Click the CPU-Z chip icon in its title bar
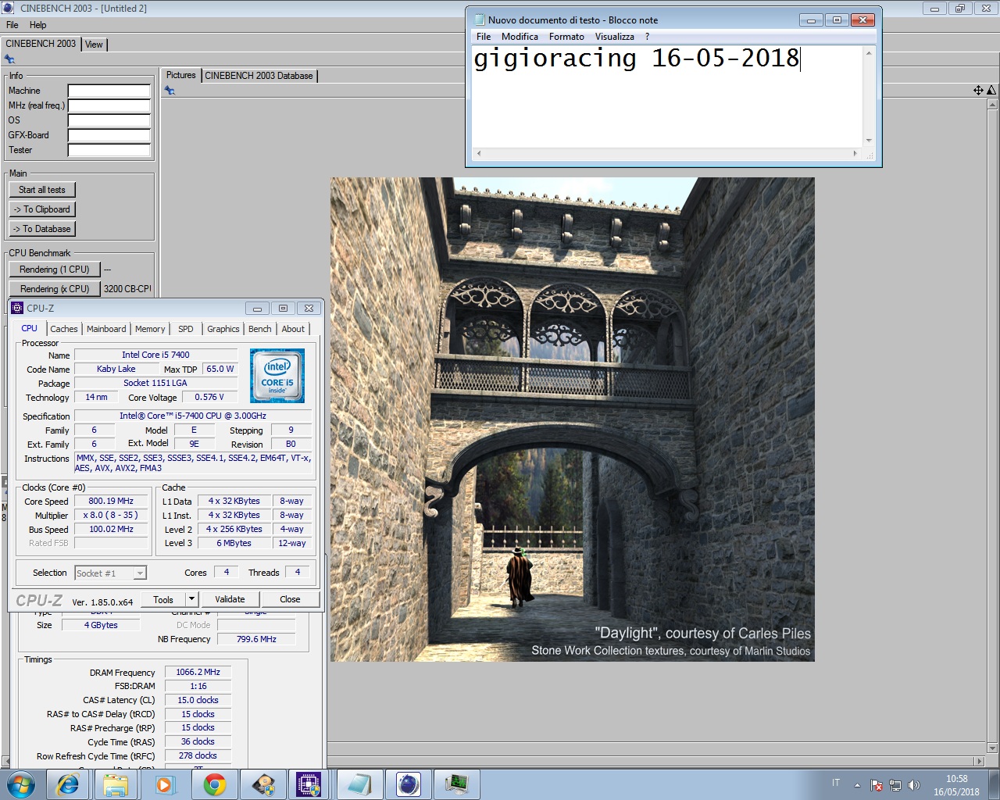 (17, 308)
